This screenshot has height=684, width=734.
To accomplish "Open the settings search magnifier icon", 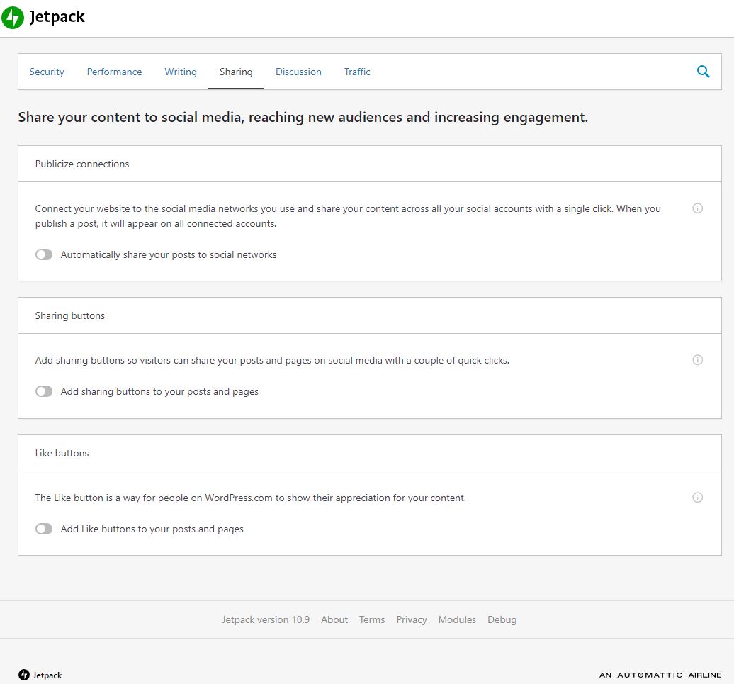I will 703,72.
